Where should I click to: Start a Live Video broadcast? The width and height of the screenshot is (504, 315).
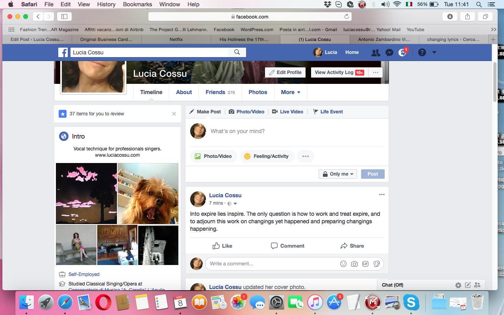[x=288, y=111]
